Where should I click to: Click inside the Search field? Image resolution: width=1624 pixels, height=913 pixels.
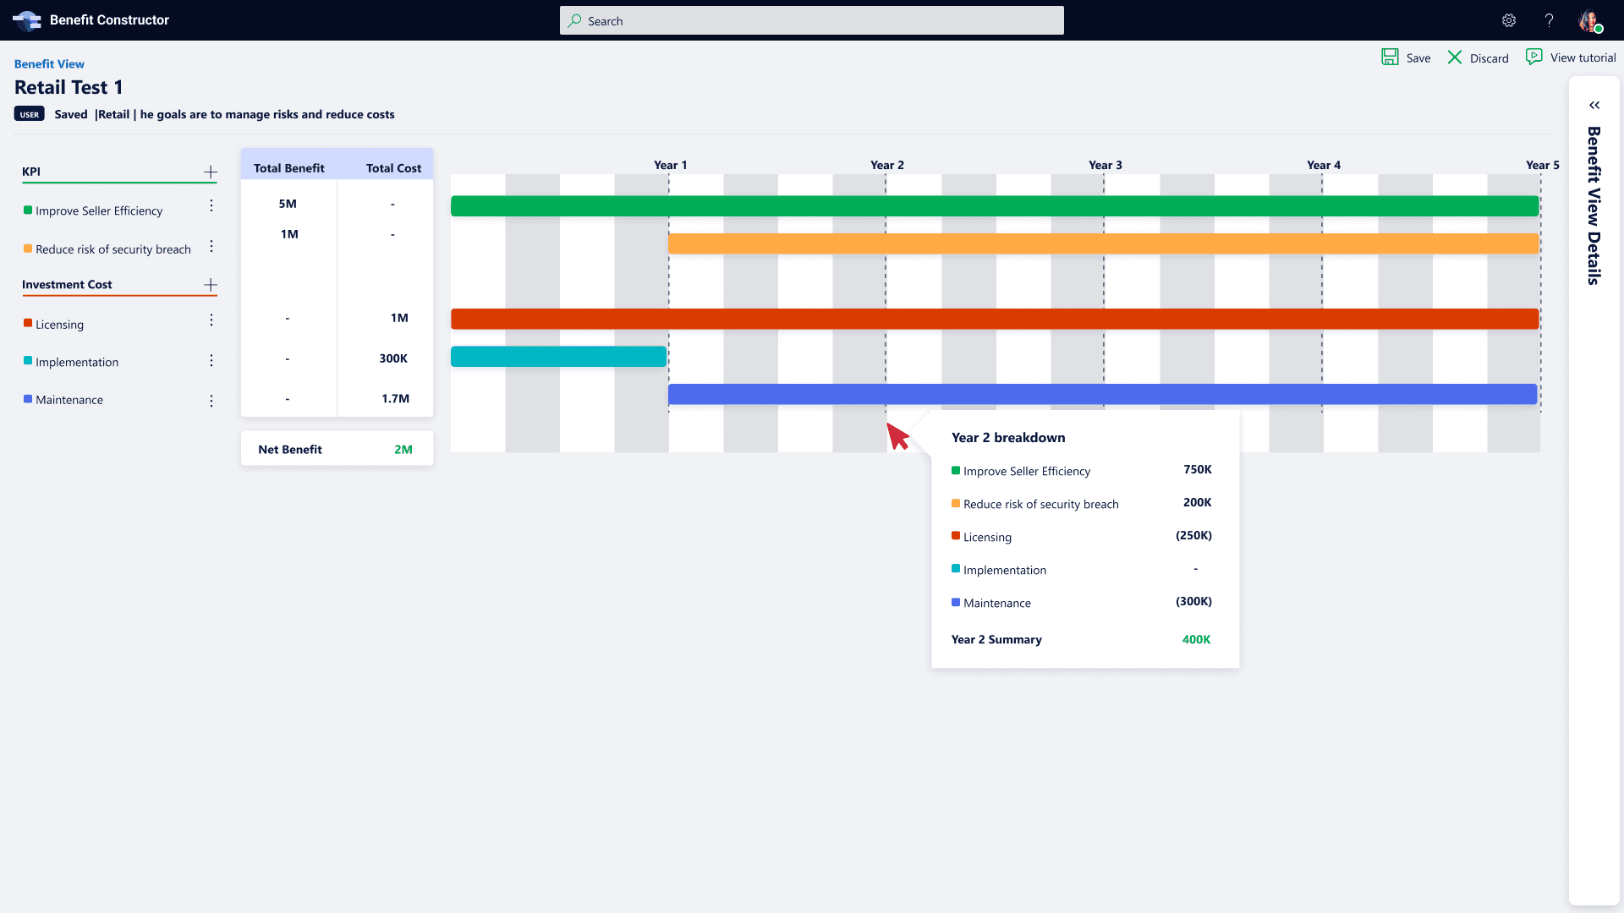coord(812,21)
